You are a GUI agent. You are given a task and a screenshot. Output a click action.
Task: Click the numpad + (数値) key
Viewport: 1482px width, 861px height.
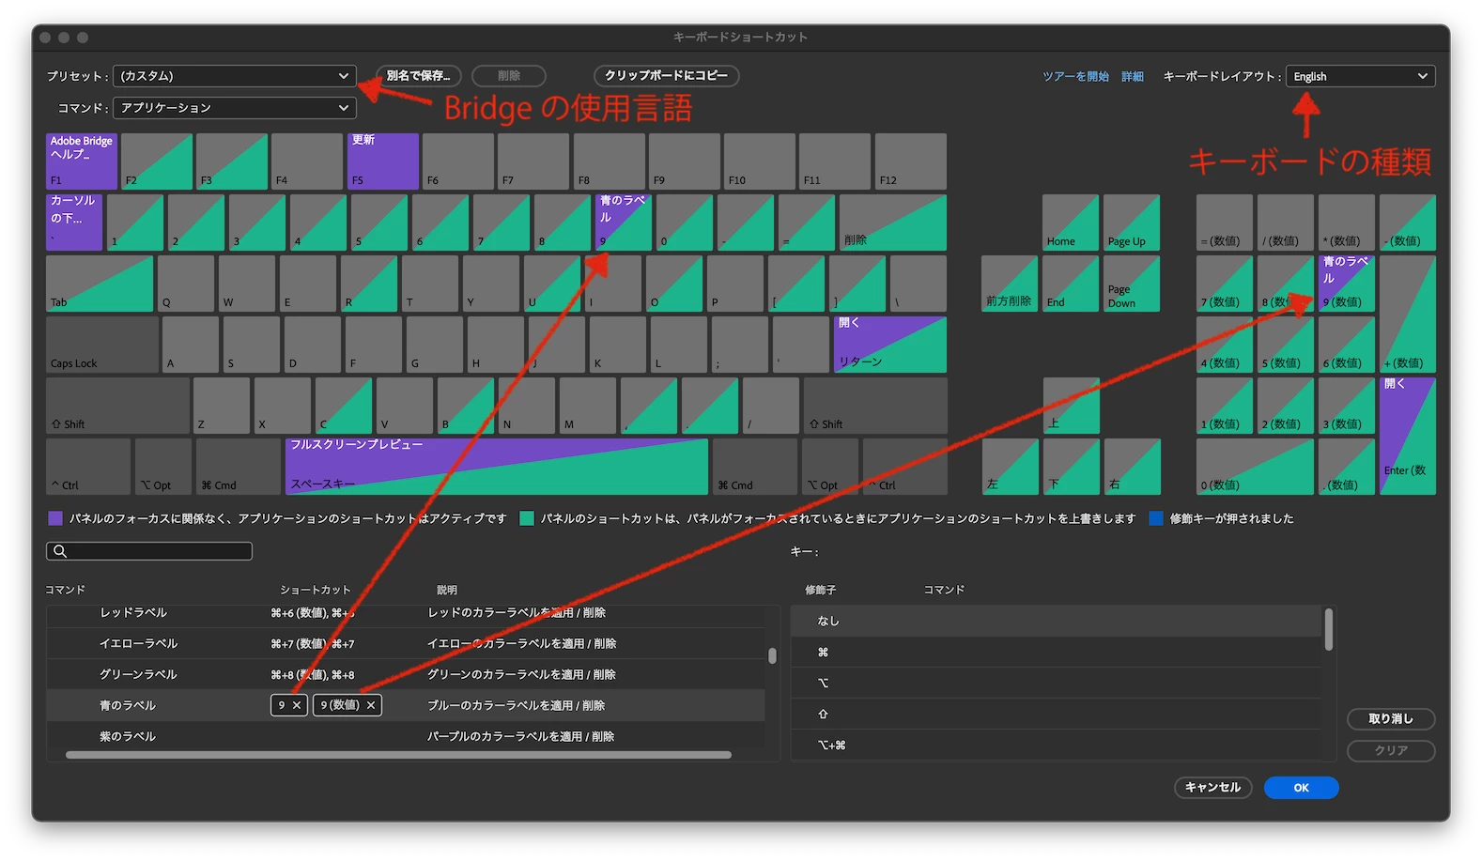[1408, 314]
